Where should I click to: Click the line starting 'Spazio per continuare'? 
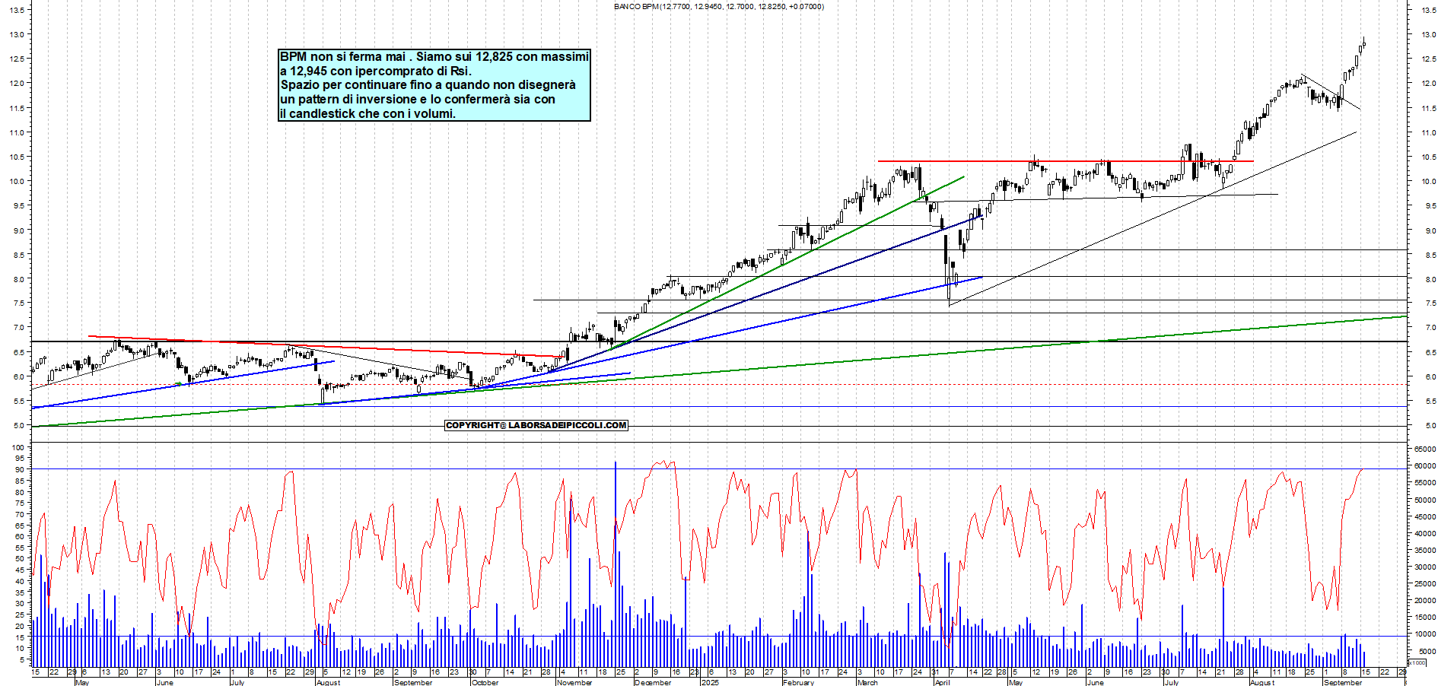click(428, 84)
